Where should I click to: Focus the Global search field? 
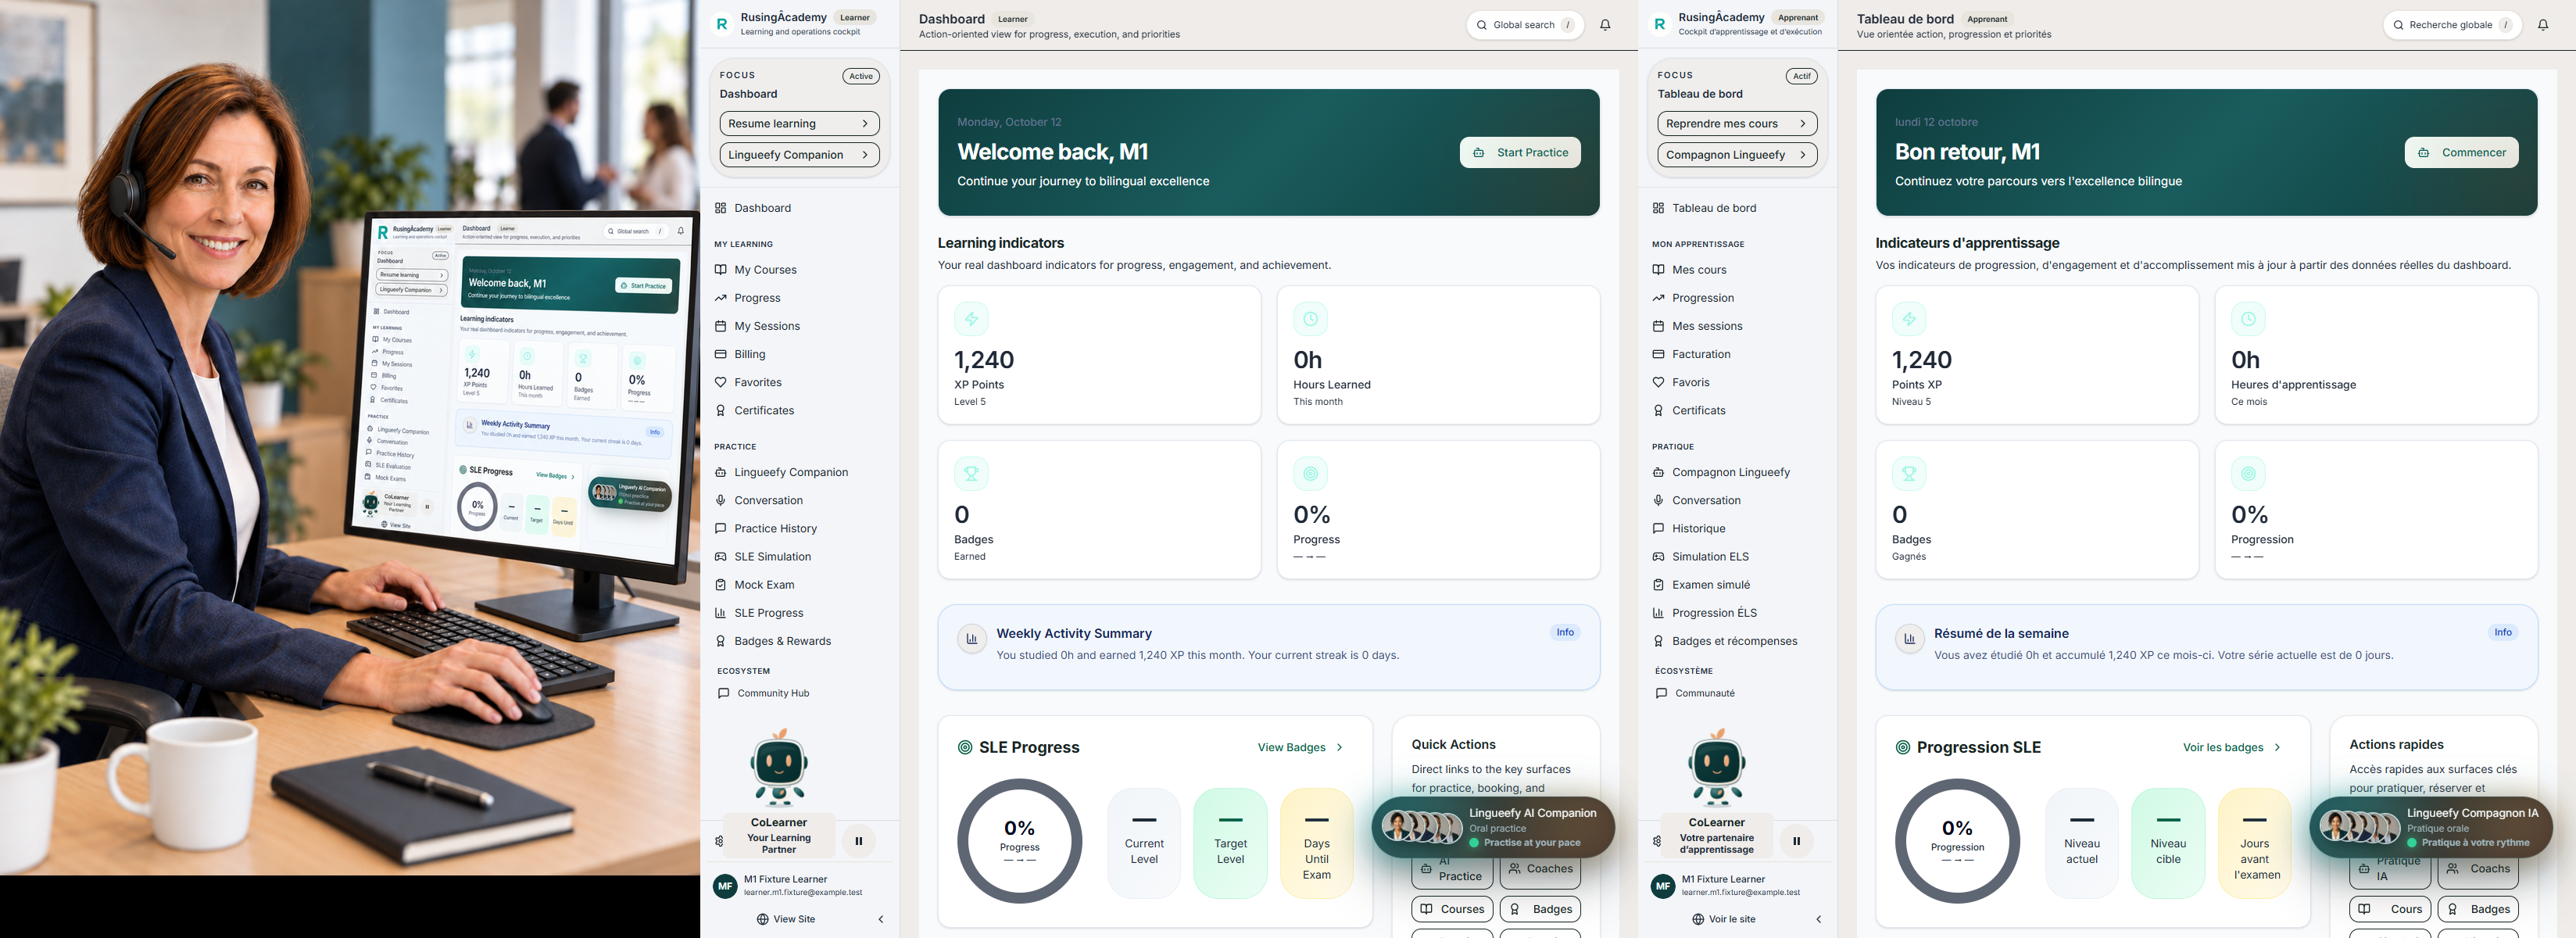pyautogui.click(x=1524, y=25)
